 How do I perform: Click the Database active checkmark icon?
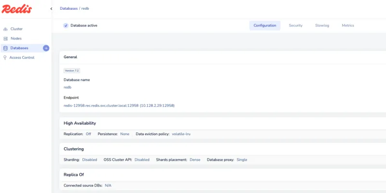click(x=66, y=26)
